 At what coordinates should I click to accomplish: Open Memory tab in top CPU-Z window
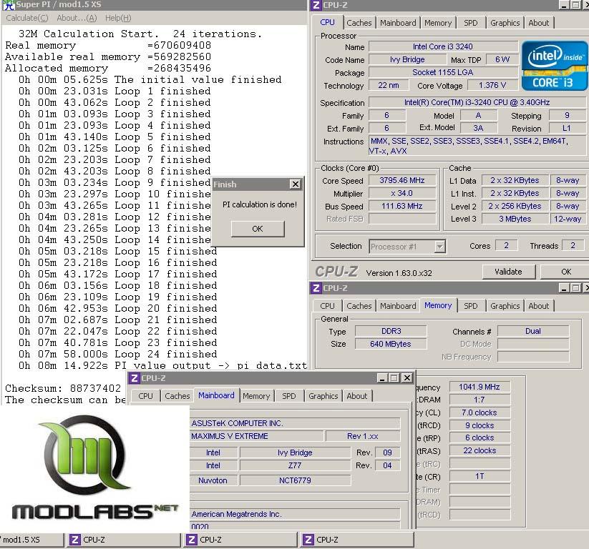tap(438, 23)
